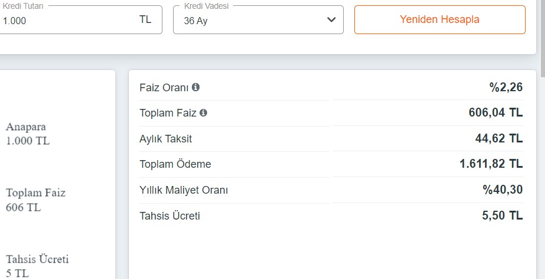
Task: Select the %2,26 interest rate value
Action: [x=506, y=87]
